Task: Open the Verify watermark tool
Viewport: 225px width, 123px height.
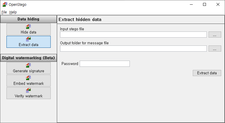Action: click(x=28, y=93)
